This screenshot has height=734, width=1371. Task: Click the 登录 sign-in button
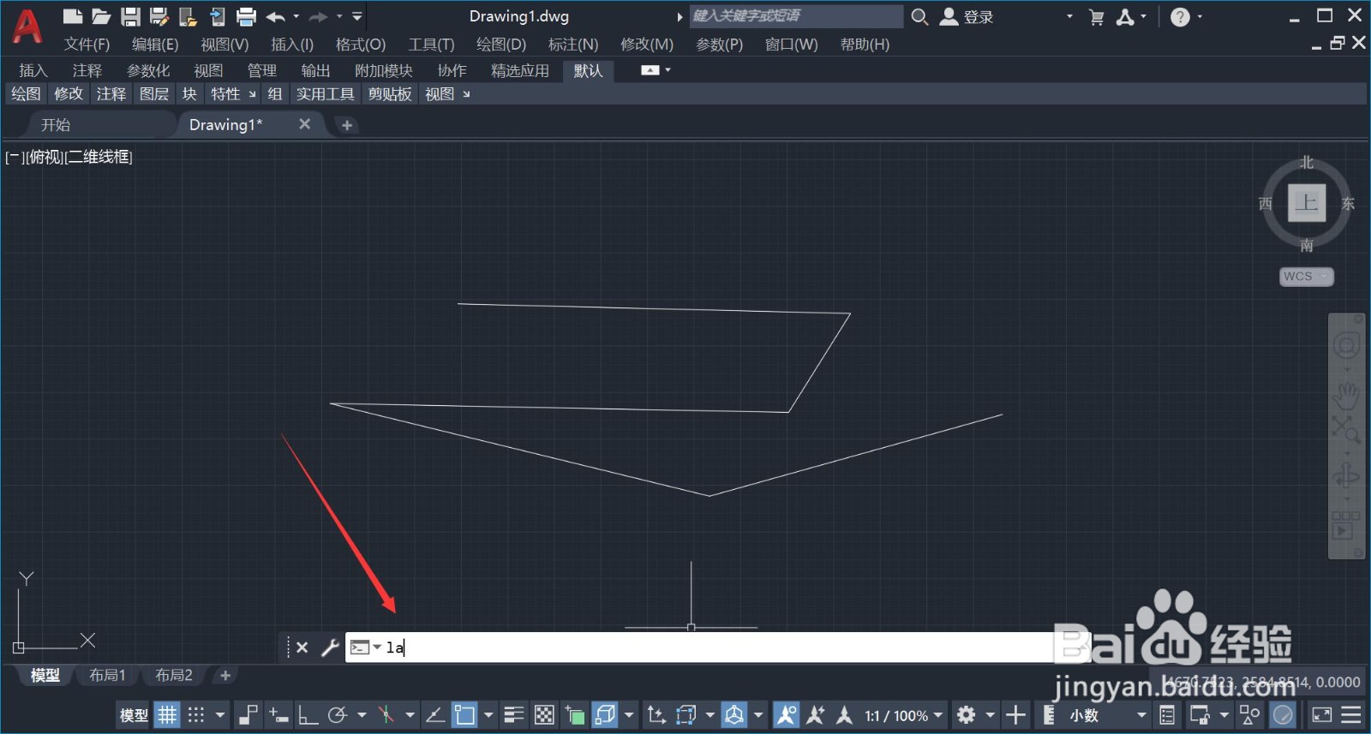967,17
